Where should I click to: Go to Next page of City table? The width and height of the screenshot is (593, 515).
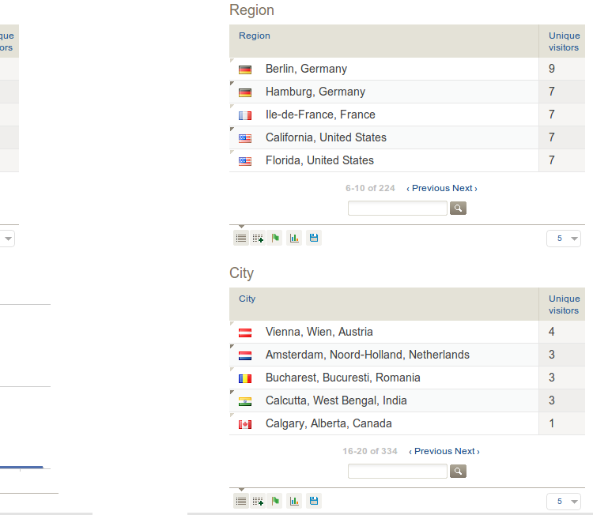(467, 451)
